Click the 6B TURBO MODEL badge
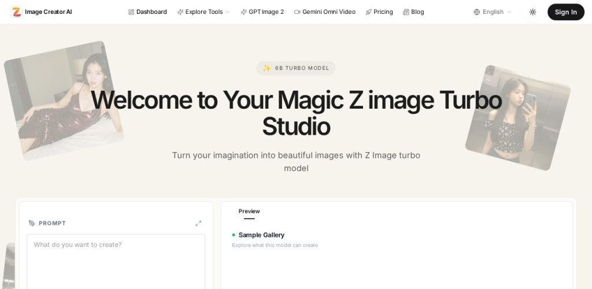The image size is (592, 289). click(296, 68)
